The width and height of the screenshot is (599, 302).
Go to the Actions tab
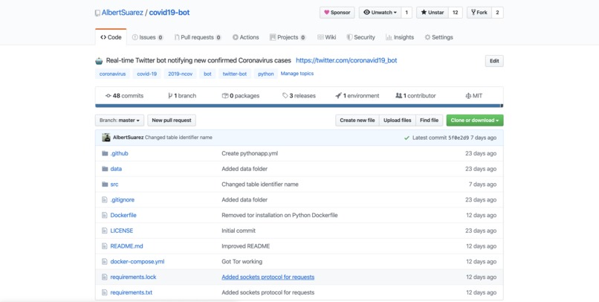click(246, 37)
